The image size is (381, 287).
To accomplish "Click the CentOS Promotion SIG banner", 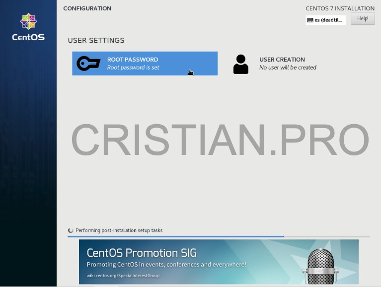I will (x=219, y=262).
